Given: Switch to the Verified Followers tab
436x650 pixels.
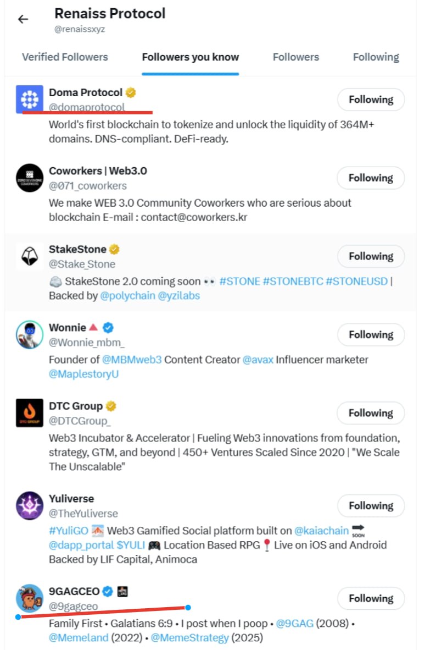Looking at the screenshot, I should [65, 57].
